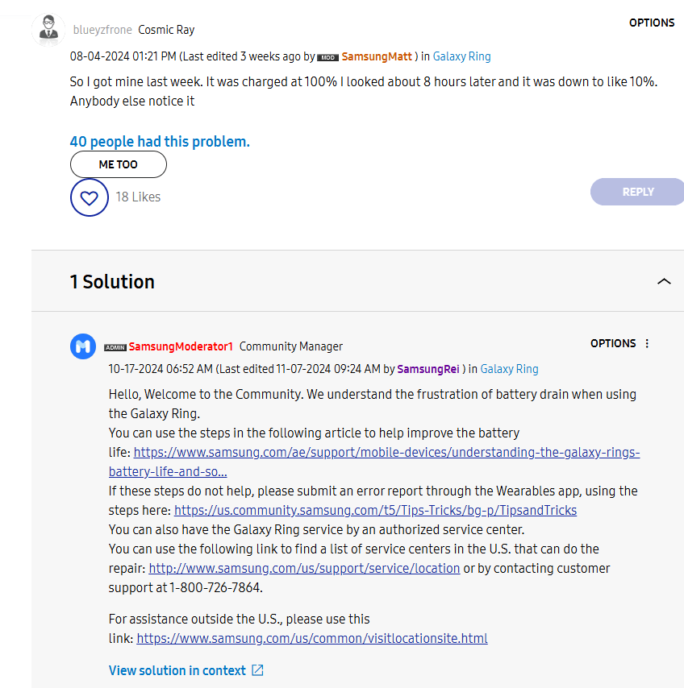Click blueyzfrone's profile avatar
Viewport: 684px width, 688px height.
(48, 30)
